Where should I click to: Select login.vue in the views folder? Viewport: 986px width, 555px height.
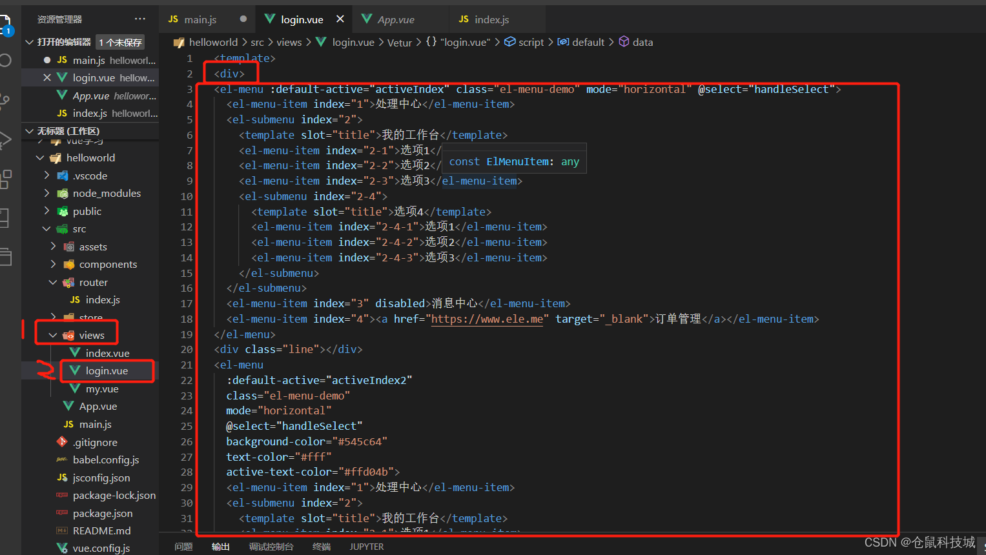click(x=107, y=370)
